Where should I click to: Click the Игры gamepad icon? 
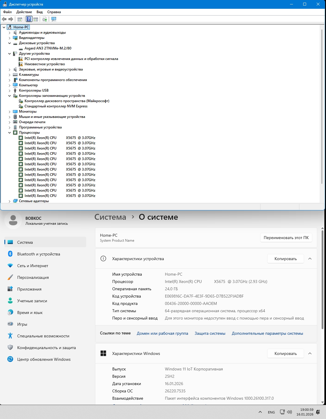click(10, 324)
